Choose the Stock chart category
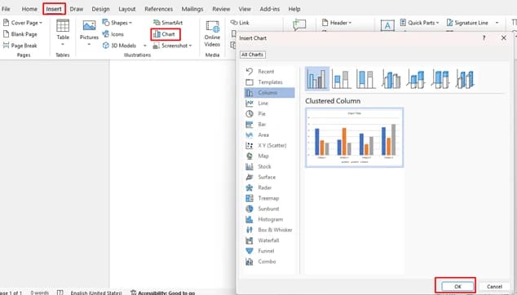Screen dimensions: 517x295 (x=269, y=166)
